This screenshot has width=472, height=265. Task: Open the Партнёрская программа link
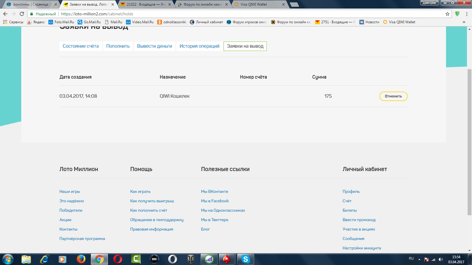pos(82,238)
